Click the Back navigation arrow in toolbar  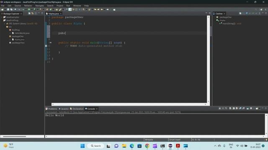102,10
